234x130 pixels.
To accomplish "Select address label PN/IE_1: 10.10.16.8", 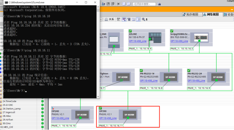I will [x=151, y=88].
